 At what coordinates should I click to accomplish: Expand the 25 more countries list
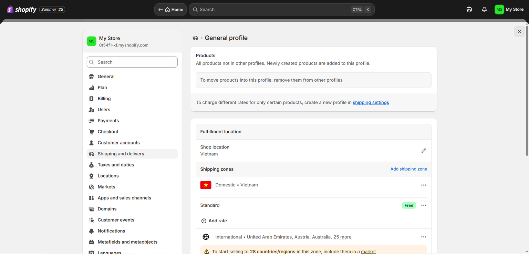pos(342,237)
